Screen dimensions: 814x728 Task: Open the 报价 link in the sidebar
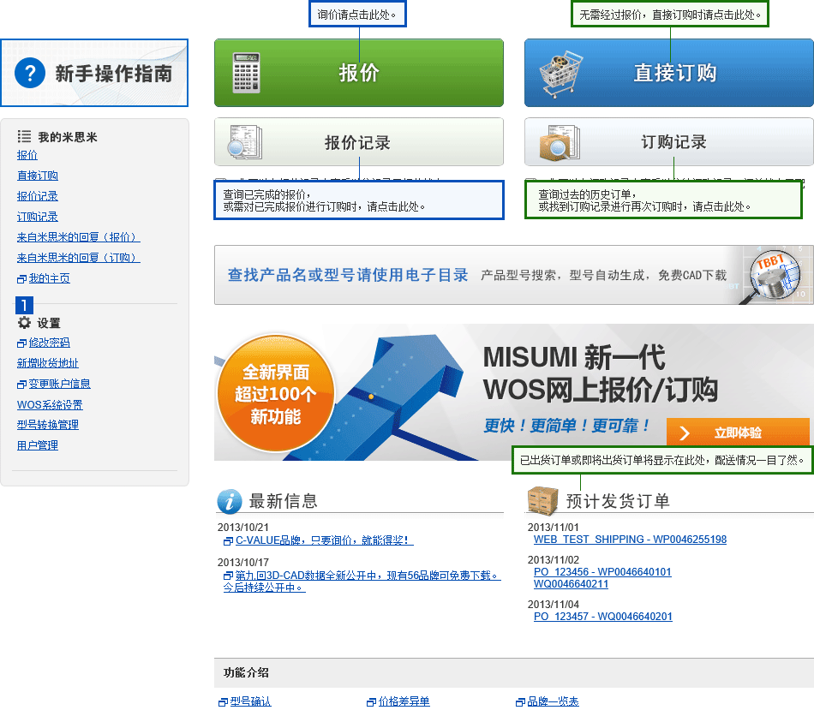tap(27, 155)
